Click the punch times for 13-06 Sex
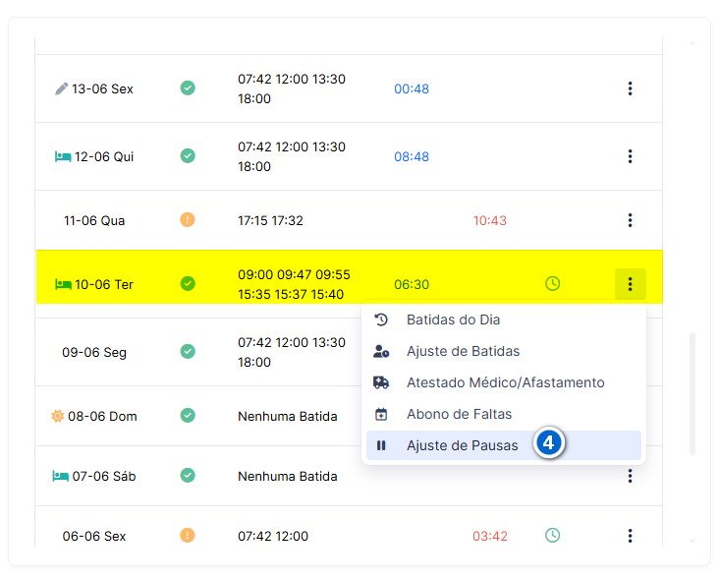Viewport: 720px width, 581px height. 292,88
